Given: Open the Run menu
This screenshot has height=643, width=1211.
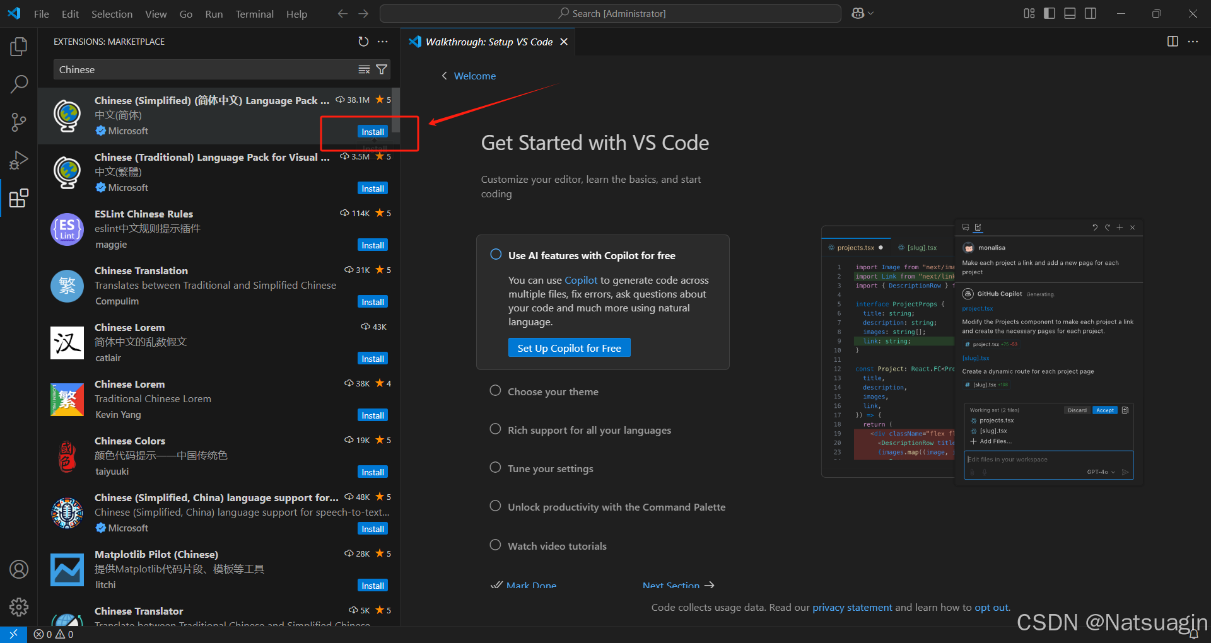Looking at the screenshot, I should pos(214,14).
